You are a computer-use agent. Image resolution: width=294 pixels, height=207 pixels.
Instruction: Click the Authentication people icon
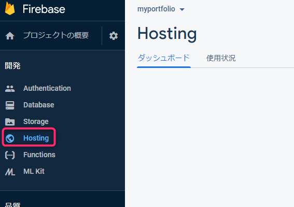(x=10, y=89)
